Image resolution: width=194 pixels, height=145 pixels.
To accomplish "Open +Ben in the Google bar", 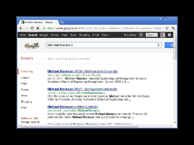I will point(23,35).
